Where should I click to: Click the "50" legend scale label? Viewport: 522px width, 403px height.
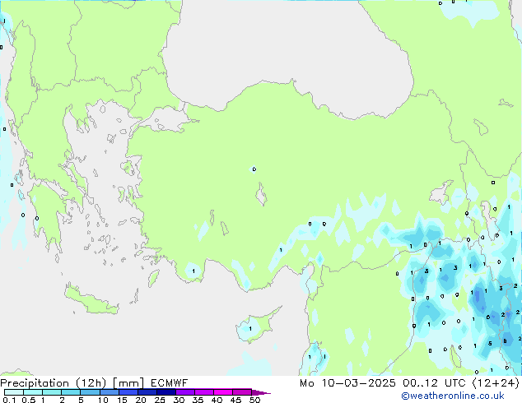254,400
